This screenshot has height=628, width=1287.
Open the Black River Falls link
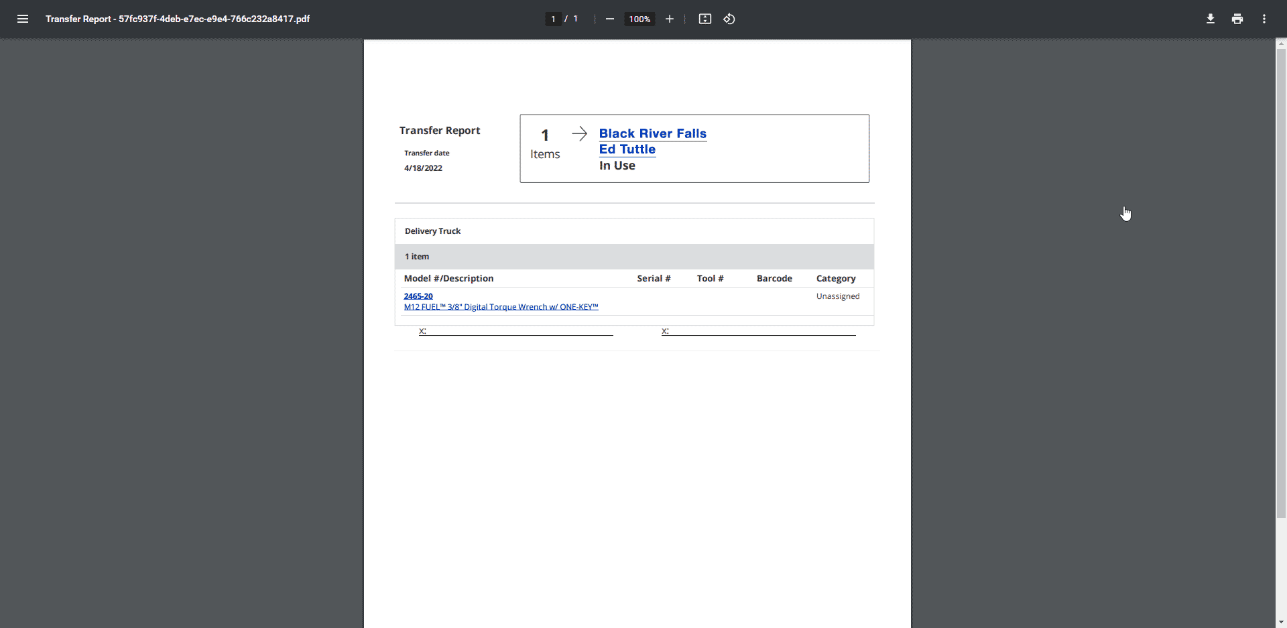(x=652, y=133)
